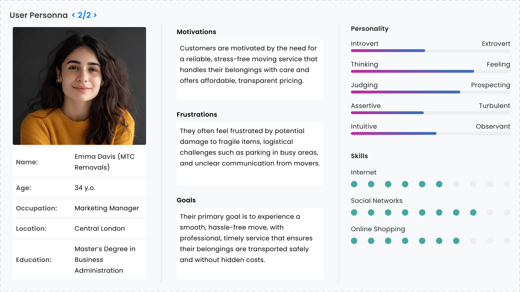
Task: Select the eighth Online Shopping skill dot
Action: click(x=473, y=241)
